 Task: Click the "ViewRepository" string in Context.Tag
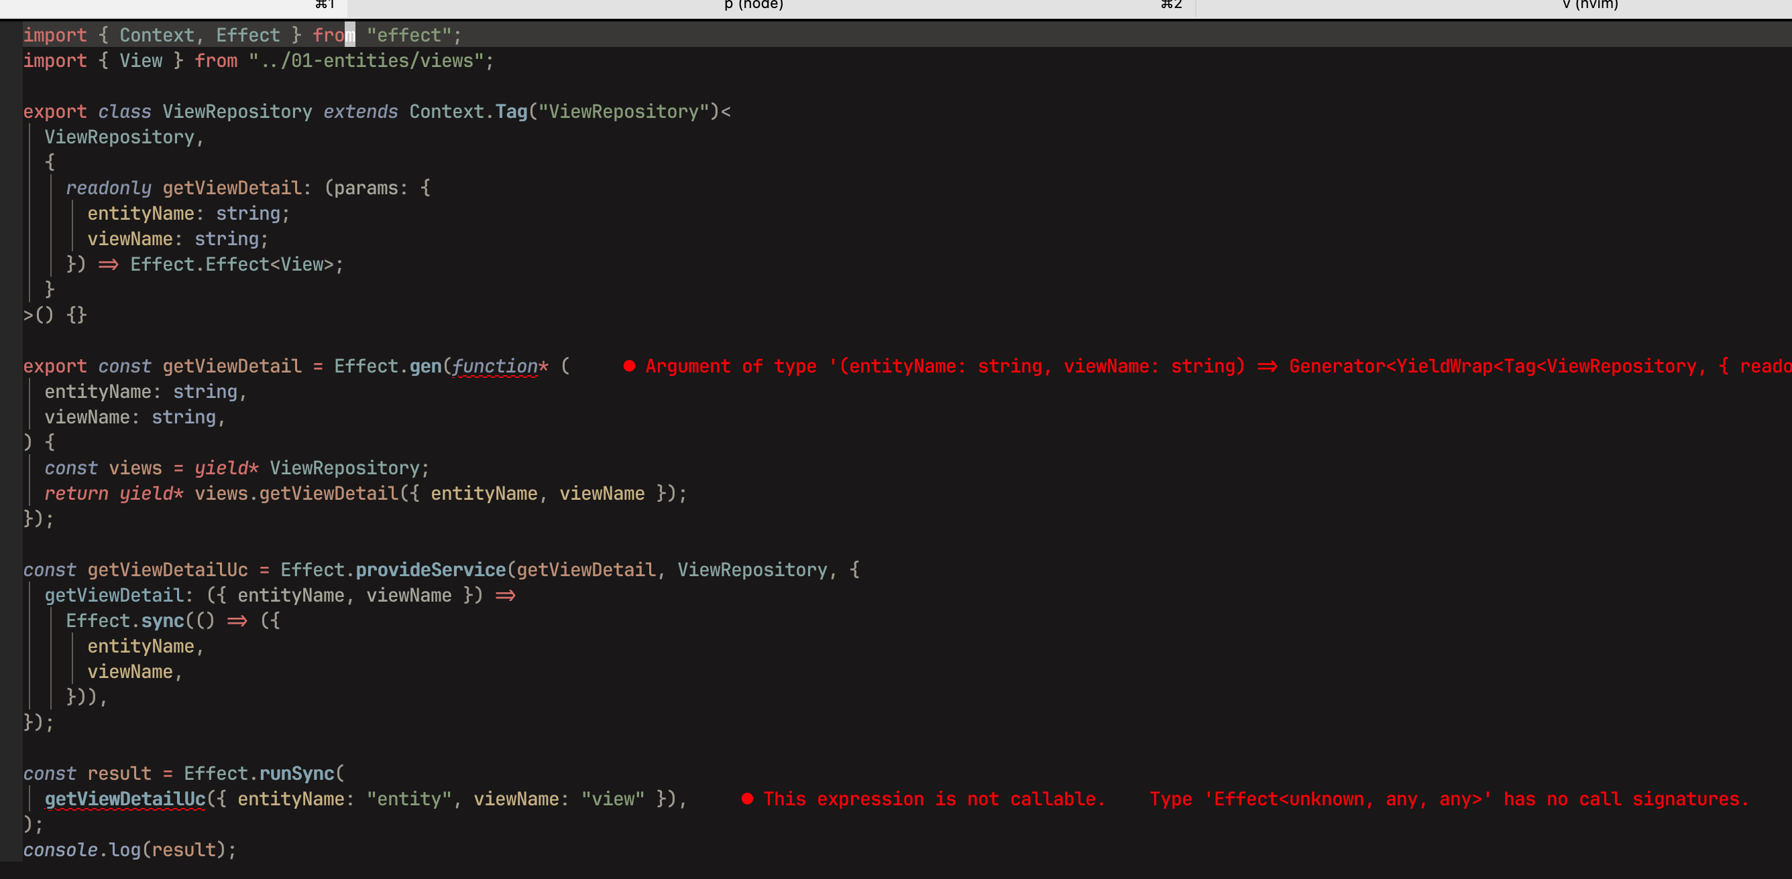tap(624, 112)
